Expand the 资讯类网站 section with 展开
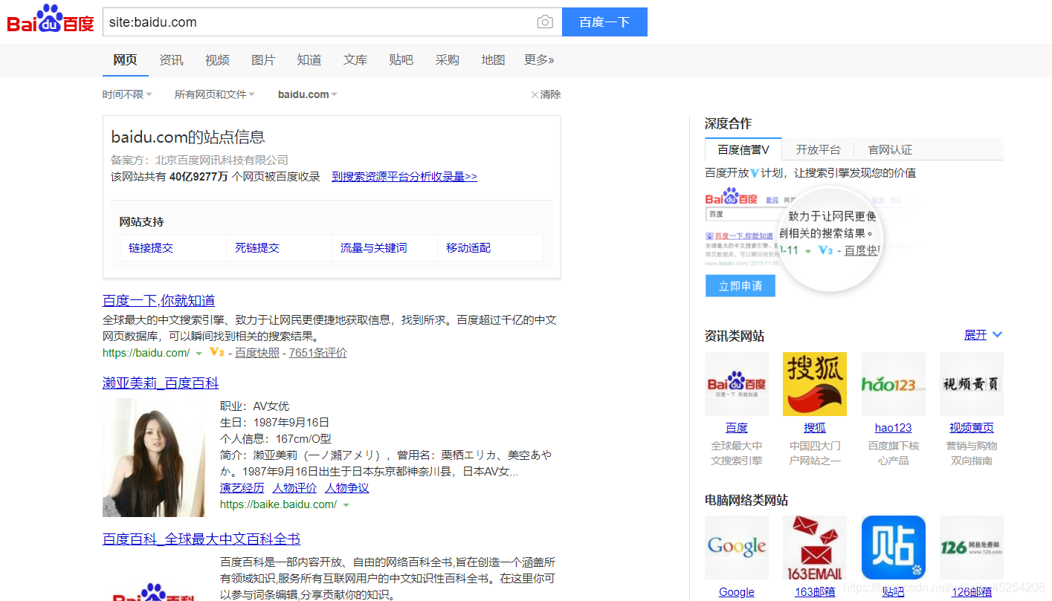This screenshot has height=601, width=1052. click(x=983, y=335)
